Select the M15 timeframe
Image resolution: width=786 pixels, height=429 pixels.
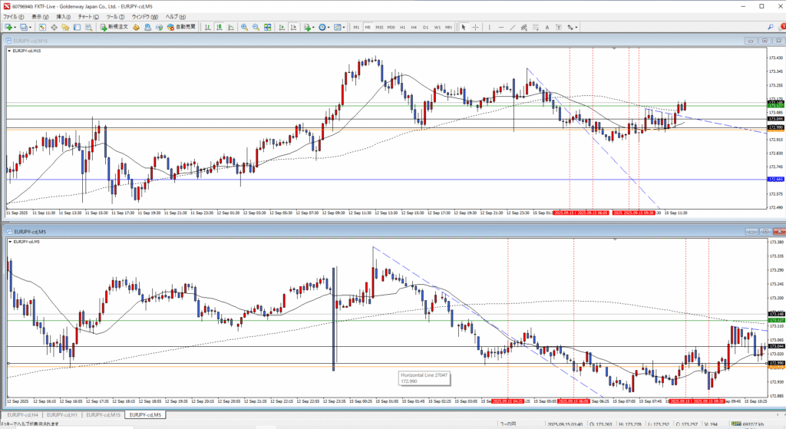379,27
